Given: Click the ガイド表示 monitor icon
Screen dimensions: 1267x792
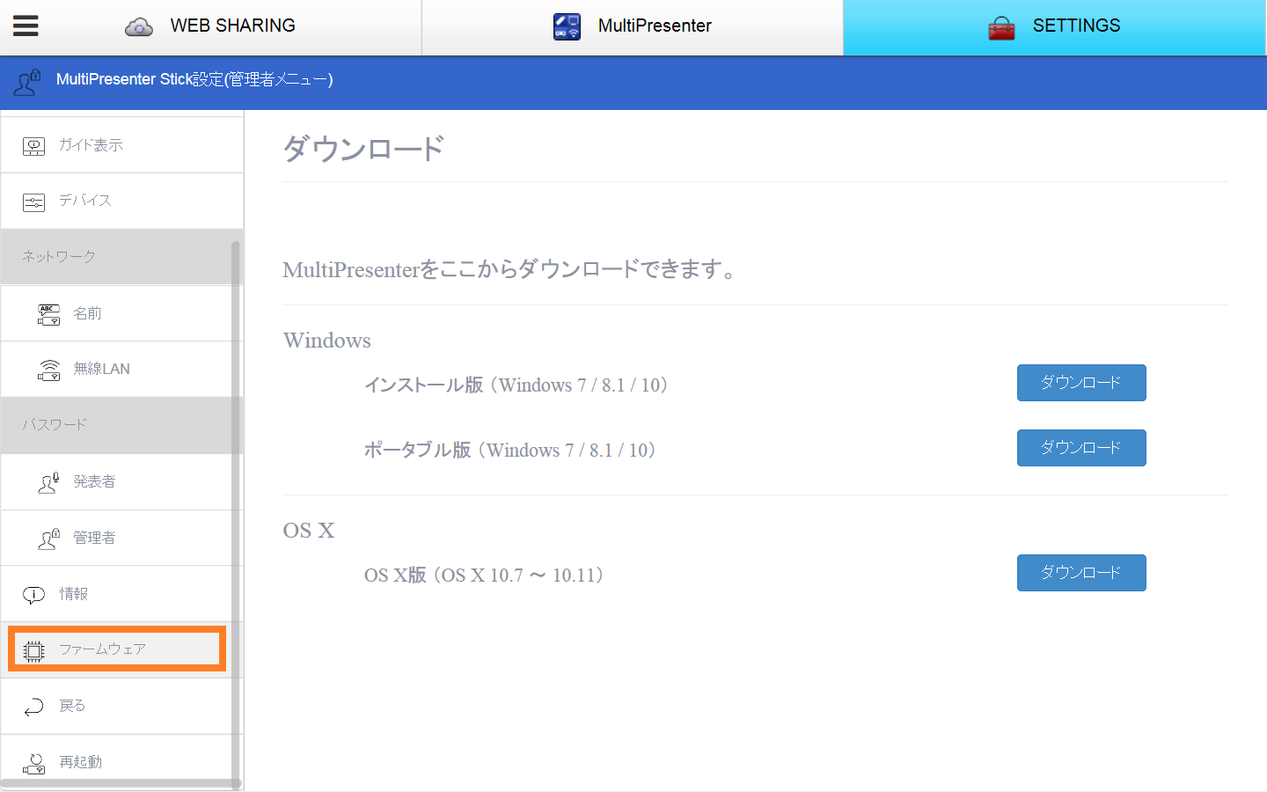Looking at the screenshot, I should 33,146.
